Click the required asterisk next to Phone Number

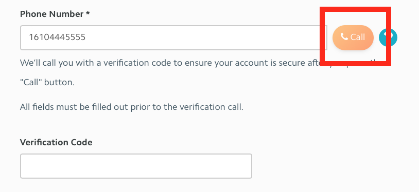[x=88, y=13]
